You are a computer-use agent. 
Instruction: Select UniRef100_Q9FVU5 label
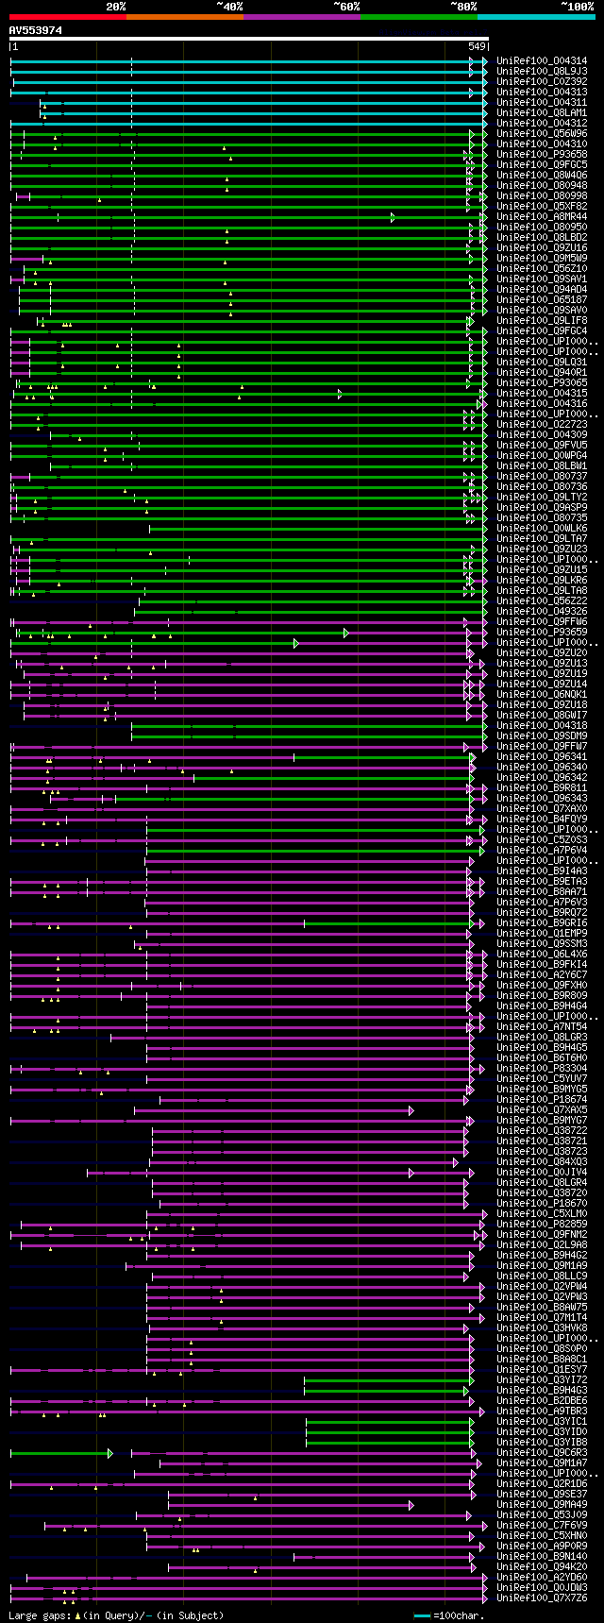[x=542, y=445]
